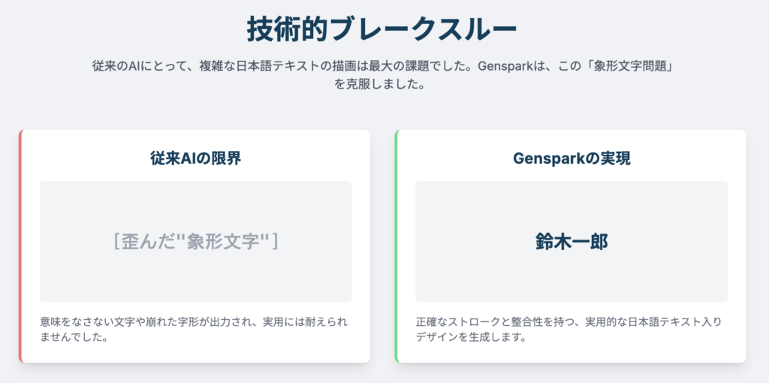Click the 鈴木一郎 sample text box
Viewport: 769px width, 383px height.
click(x=571, y=241)
